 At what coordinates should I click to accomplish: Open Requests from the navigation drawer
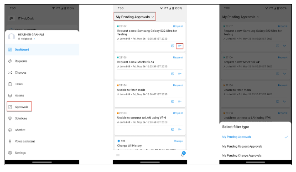tap(42, 61)
